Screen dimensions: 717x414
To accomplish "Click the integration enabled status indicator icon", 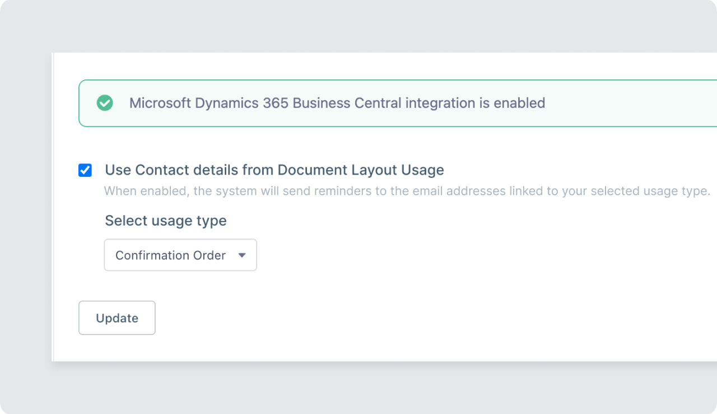I will coord(105,103).
